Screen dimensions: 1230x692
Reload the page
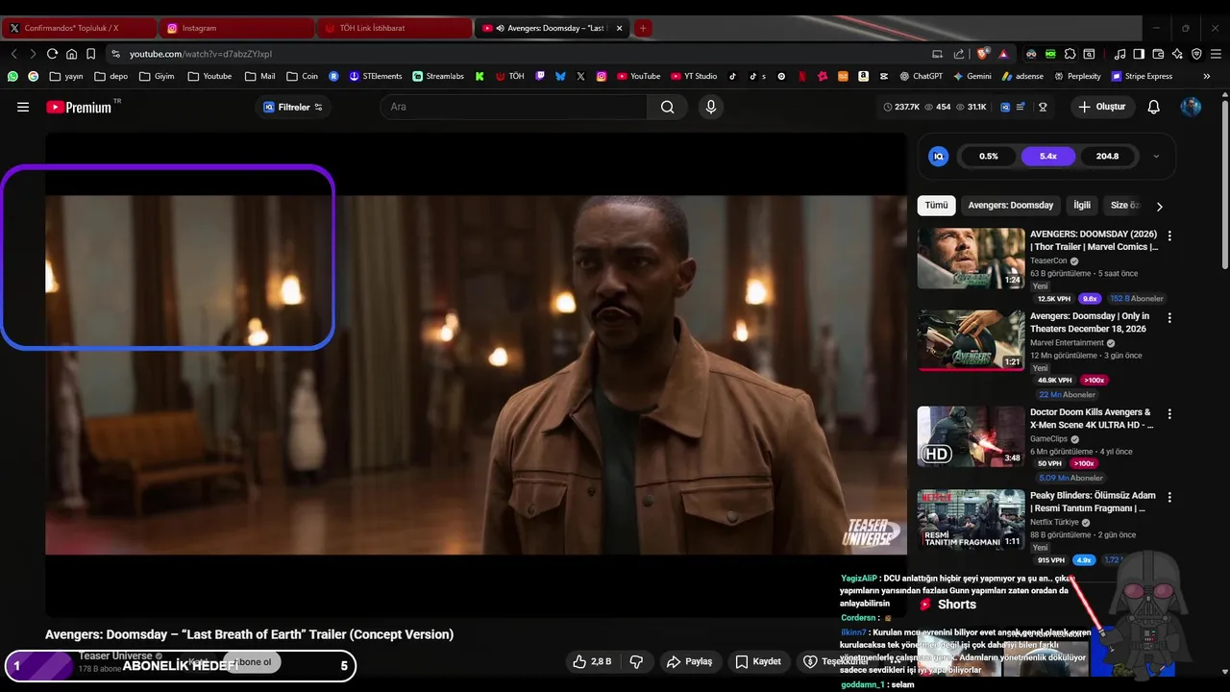52,54
